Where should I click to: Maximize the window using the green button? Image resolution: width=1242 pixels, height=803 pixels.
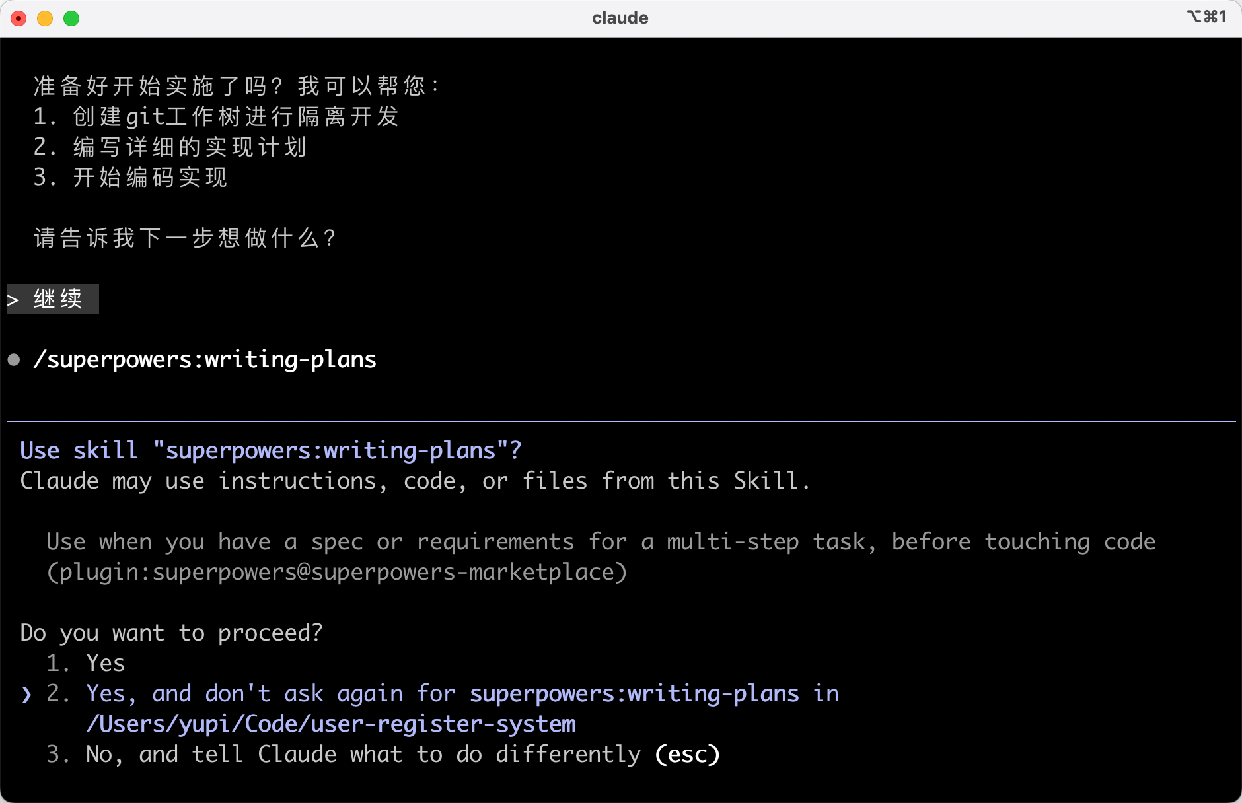71,18
